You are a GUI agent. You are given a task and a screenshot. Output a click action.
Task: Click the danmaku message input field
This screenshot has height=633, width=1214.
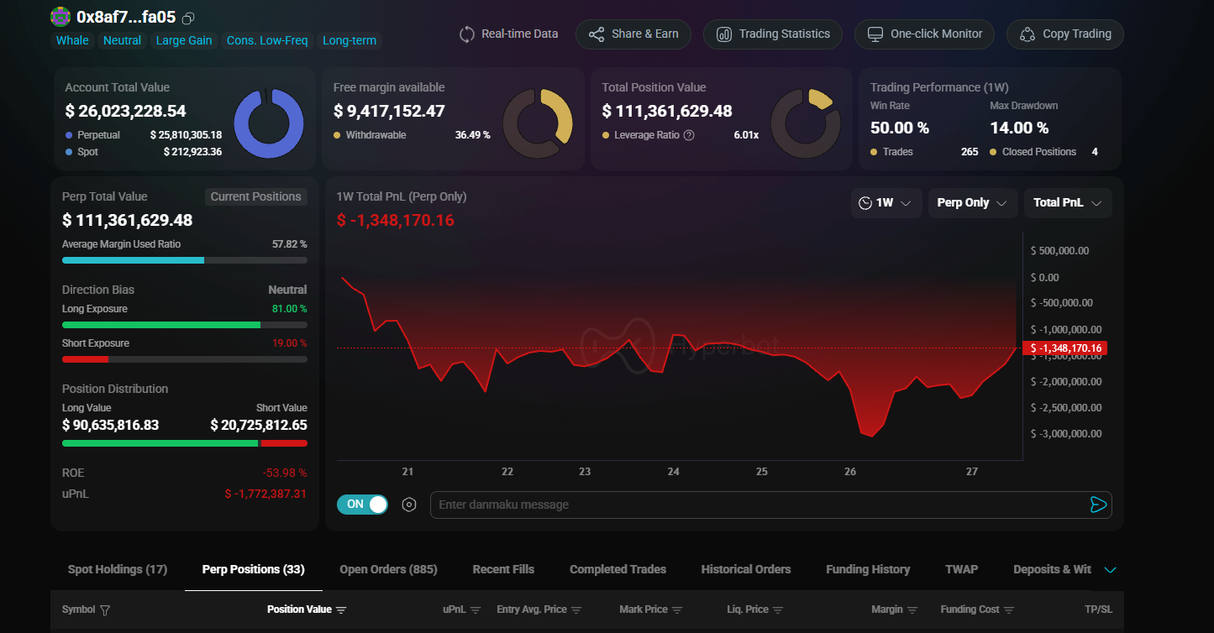(x=756, y=505)
